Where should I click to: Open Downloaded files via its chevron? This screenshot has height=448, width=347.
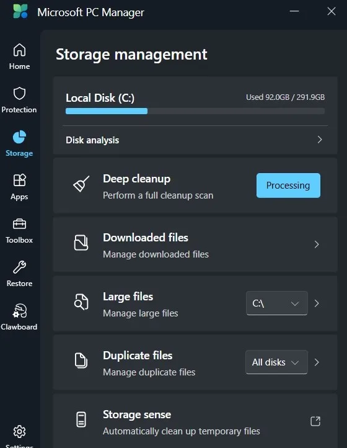(x=317, y=244)
